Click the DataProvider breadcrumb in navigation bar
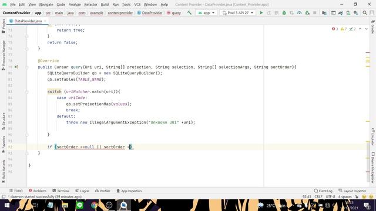 coord(150,13)
